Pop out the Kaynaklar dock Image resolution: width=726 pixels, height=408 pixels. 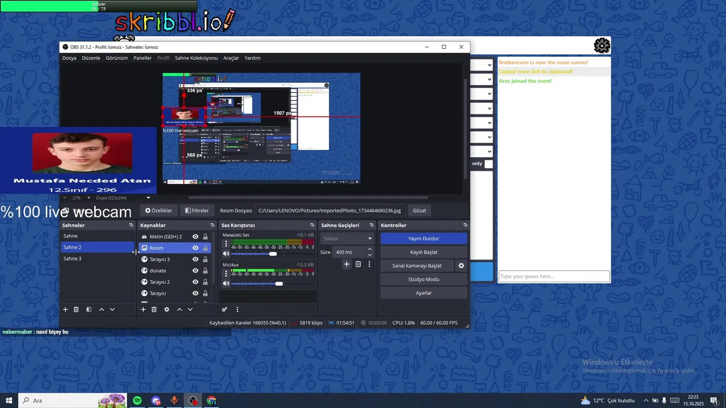(x=213, y=226)
